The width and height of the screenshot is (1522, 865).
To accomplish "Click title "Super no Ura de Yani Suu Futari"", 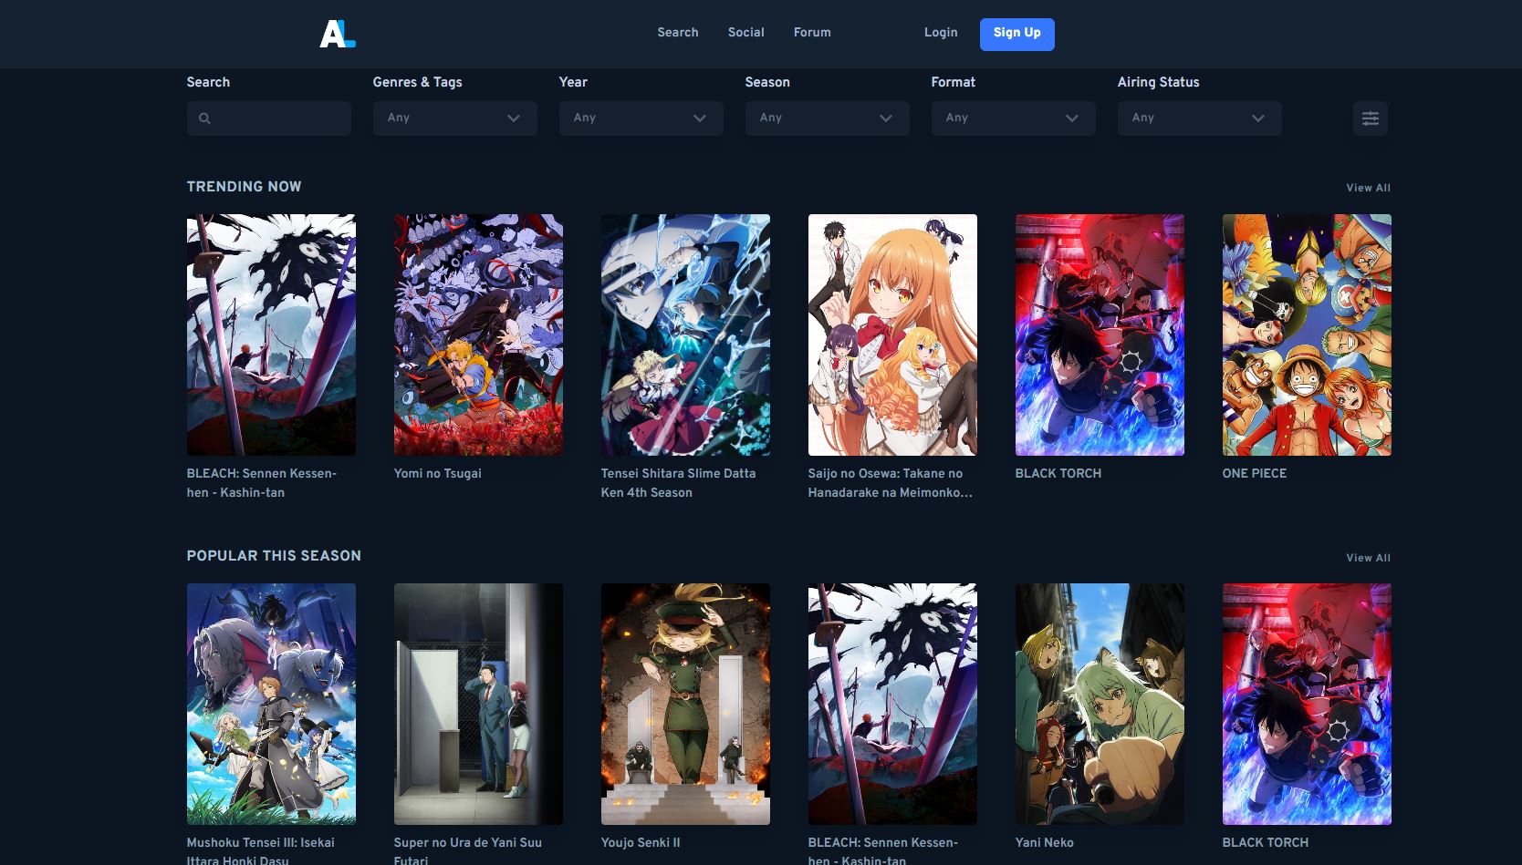I will pyautogui.click(x=468, y=851).
